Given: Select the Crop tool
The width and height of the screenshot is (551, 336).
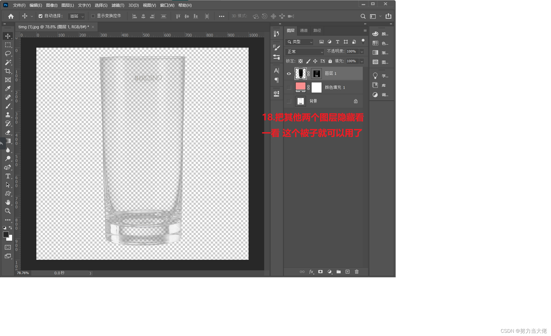Looking at the screenshot, I should [8, 71].
